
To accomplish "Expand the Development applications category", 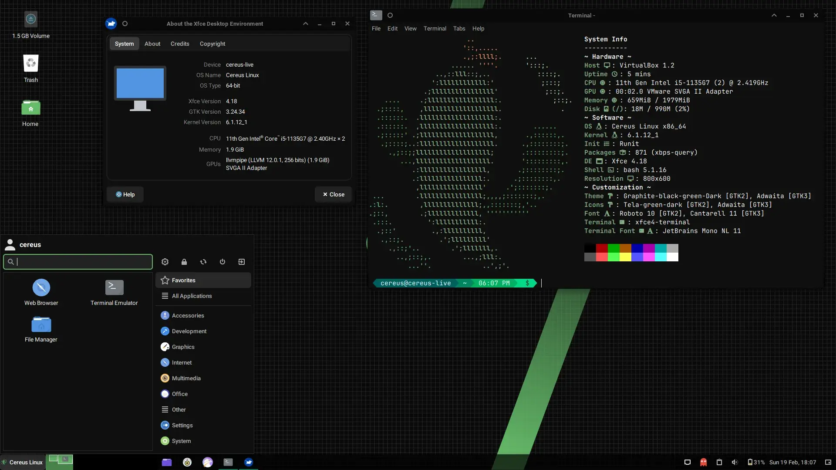I will click(189, 331).
